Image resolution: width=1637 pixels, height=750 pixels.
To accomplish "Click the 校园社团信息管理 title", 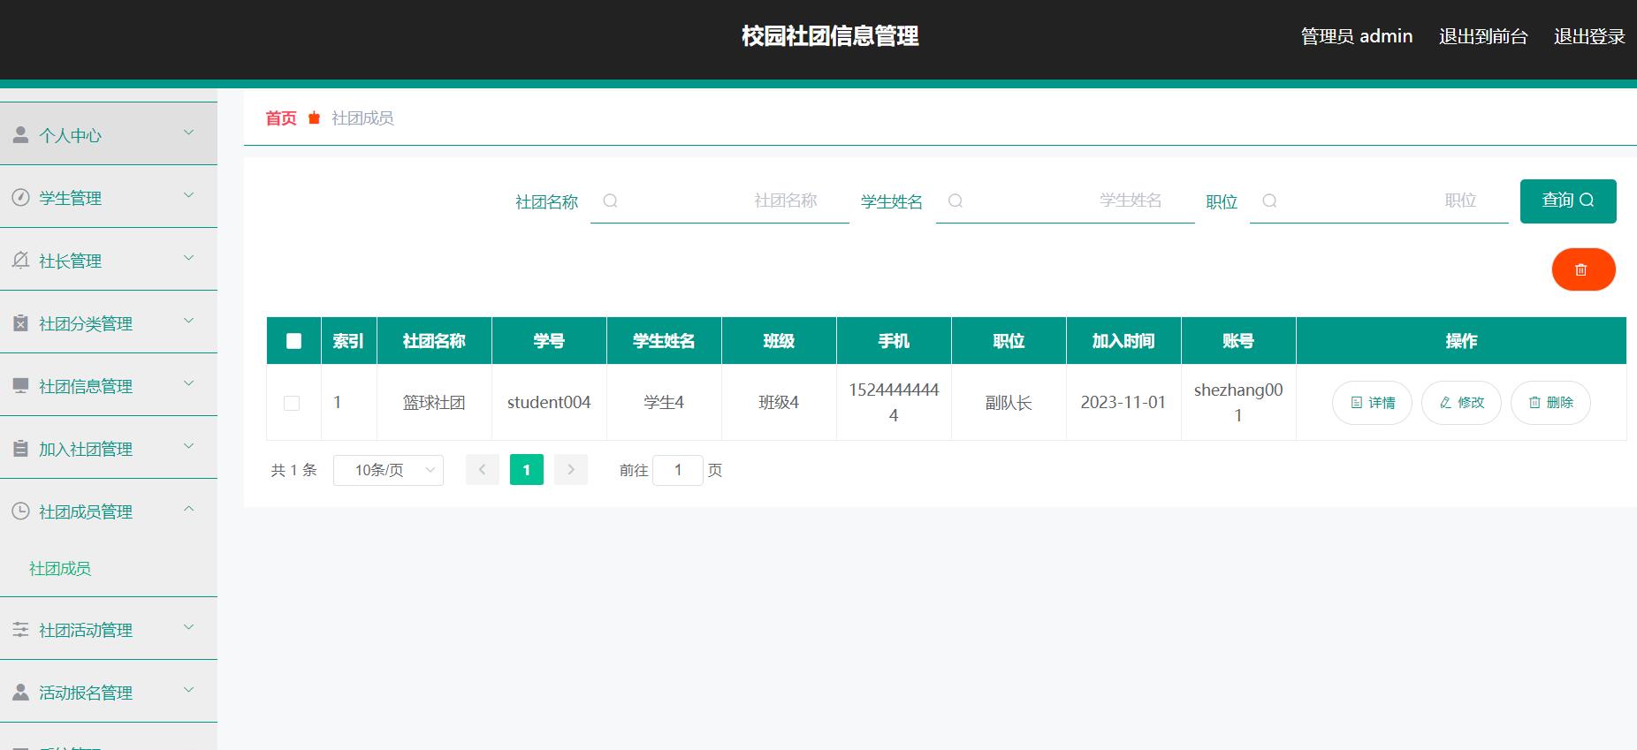I will 830,36.
